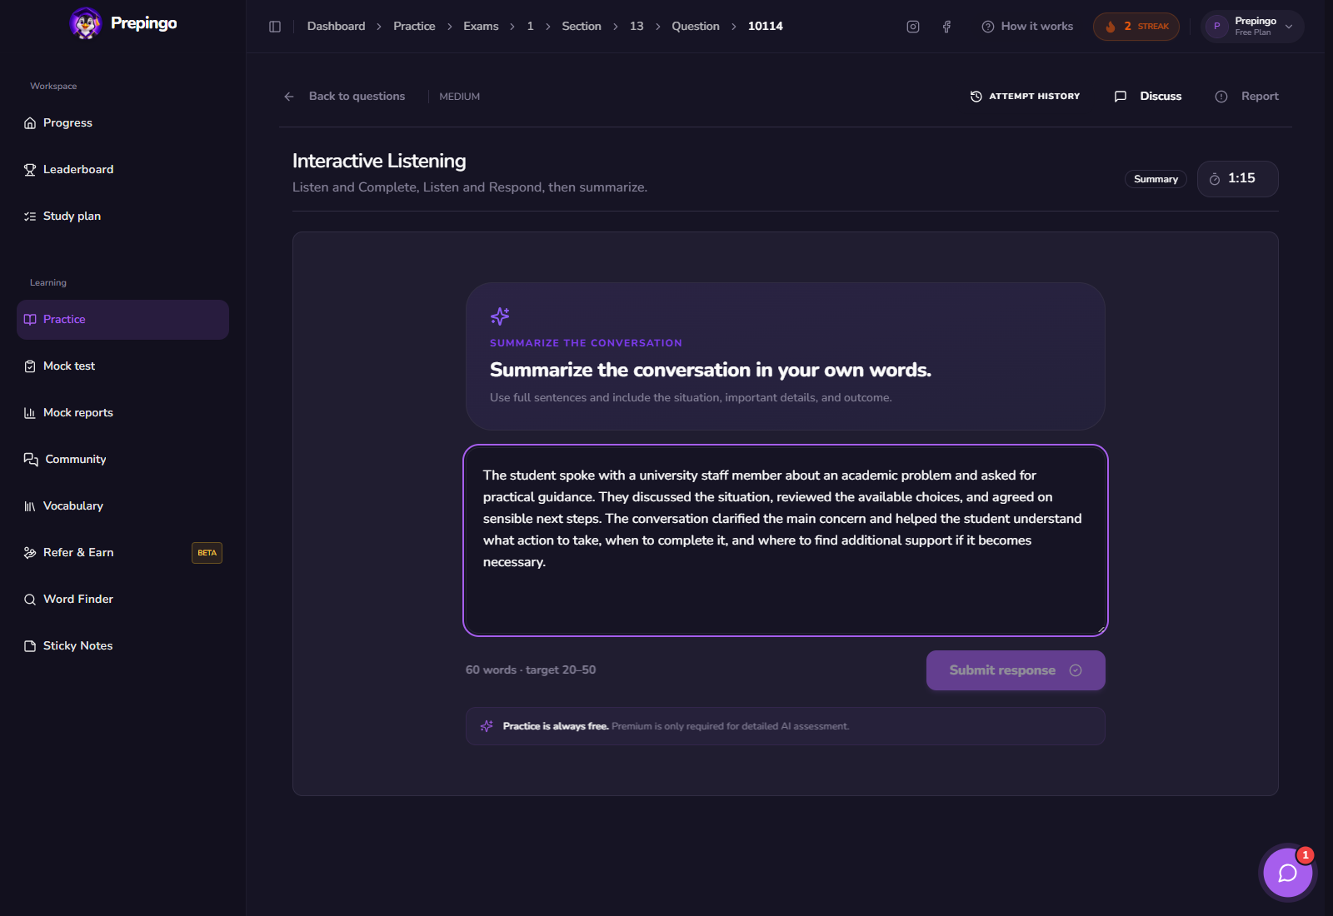
Task: Click the timer showing 1:15
Action: pos(1237,179)
